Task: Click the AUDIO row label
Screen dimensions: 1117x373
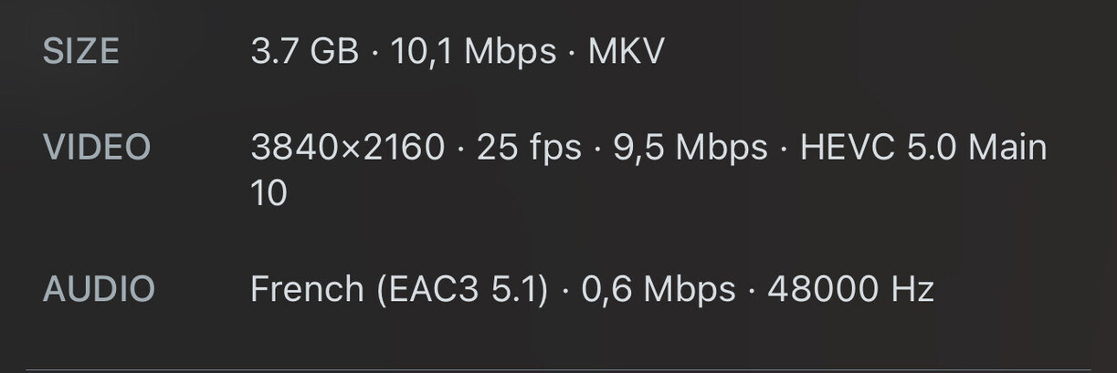Action: 99,290
